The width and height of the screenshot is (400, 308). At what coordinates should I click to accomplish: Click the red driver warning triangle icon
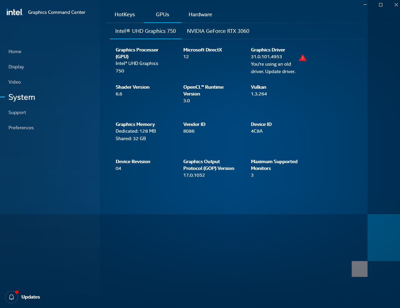pos(303,58)
